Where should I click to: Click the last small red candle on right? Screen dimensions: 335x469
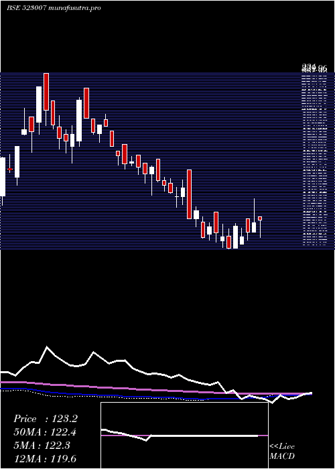click(260, 218)
